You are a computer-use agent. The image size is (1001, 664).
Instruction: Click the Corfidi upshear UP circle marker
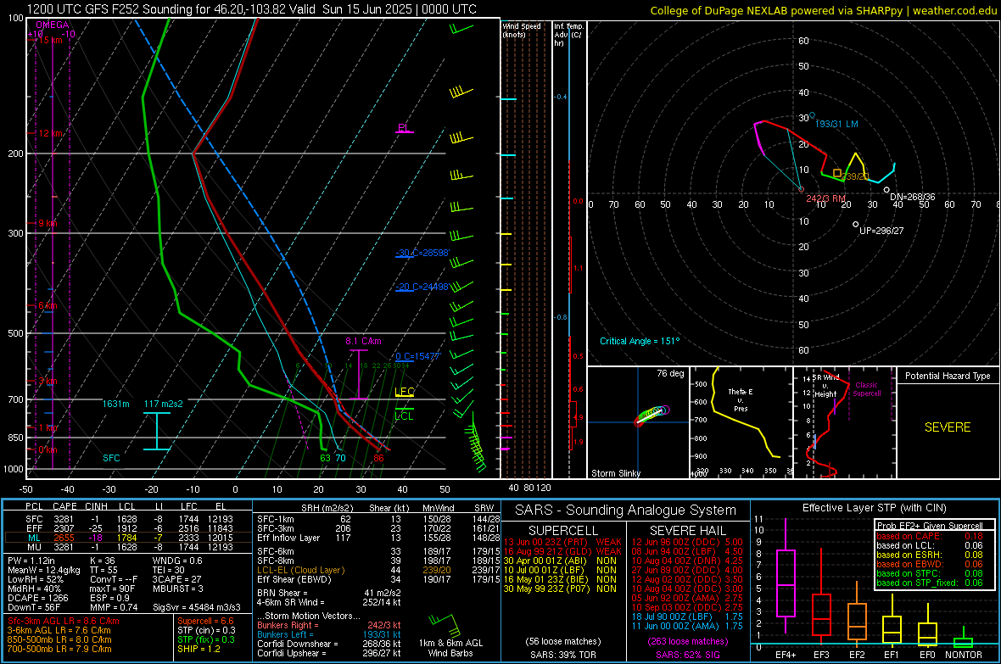point(855,224)
